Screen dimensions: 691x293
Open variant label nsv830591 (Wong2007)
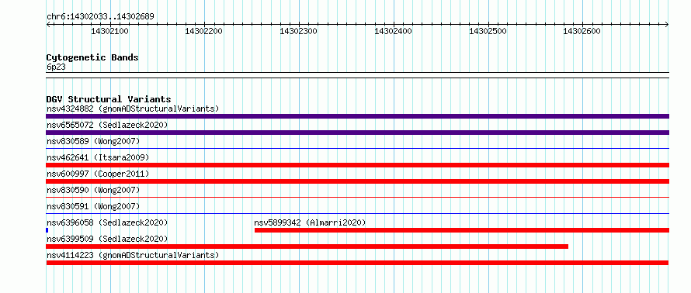click(x=93, y=206)
